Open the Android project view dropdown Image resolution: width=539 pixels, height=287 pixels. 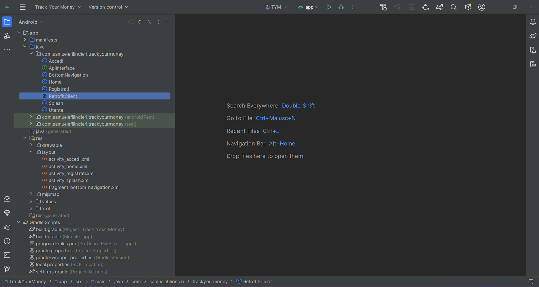[31, 22]
